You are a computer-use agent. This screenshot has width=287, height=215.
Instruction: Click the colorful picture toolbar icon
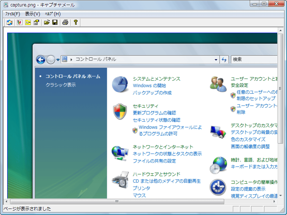pos(20,23)
